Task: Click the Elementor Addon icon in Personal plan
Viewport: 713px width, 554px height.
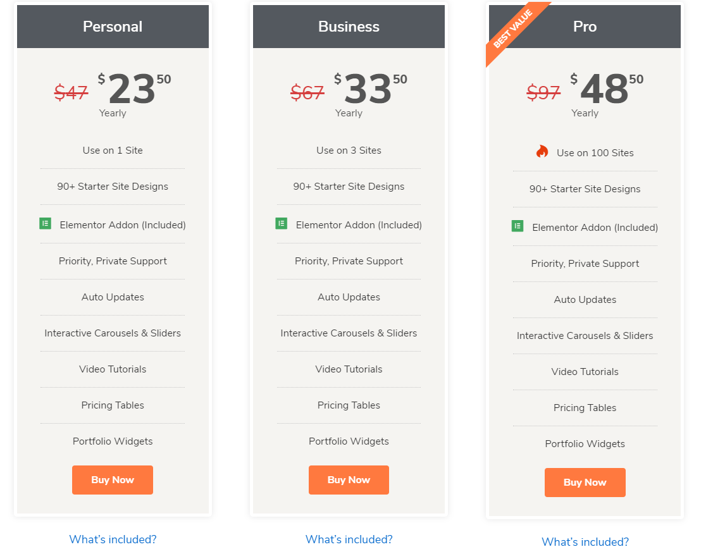Action: click(44, 223)
